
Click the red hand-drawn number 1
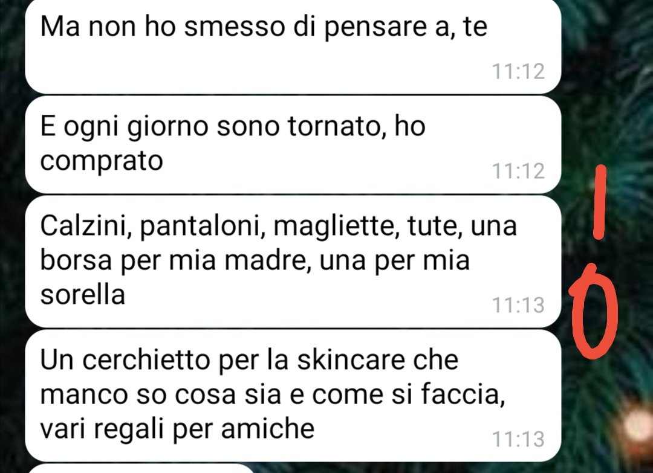pyautogui.click(x=599, y=202)
